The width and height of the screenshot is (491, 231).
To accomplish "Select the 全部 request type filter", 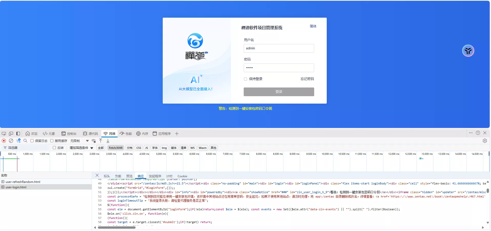I will click(x=101, y=148).
